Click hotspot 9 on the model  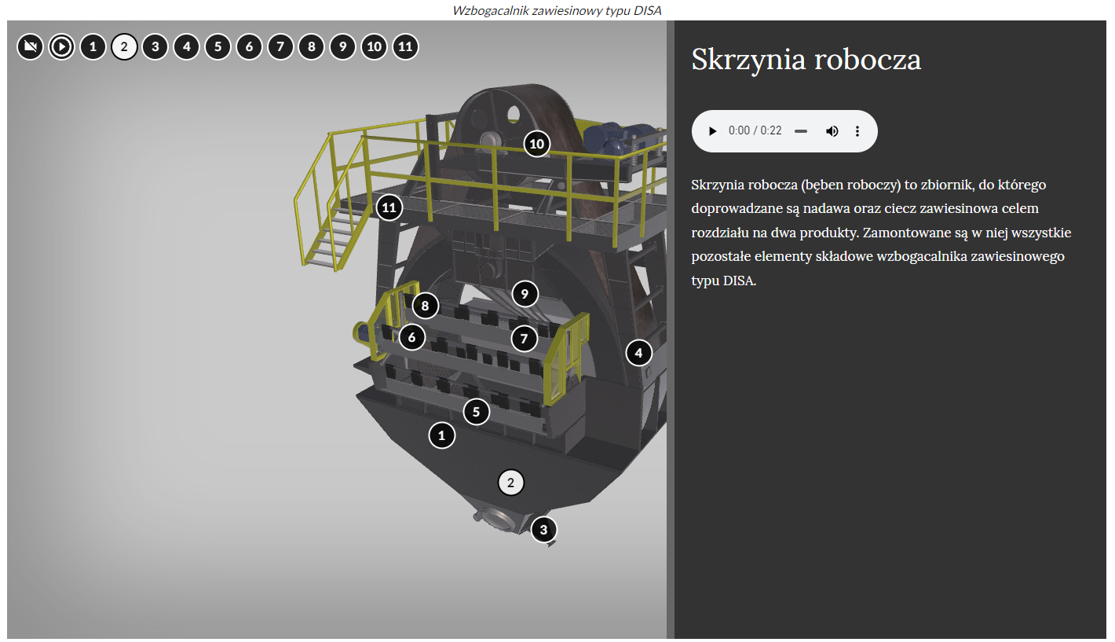click(x=525, y=294)
